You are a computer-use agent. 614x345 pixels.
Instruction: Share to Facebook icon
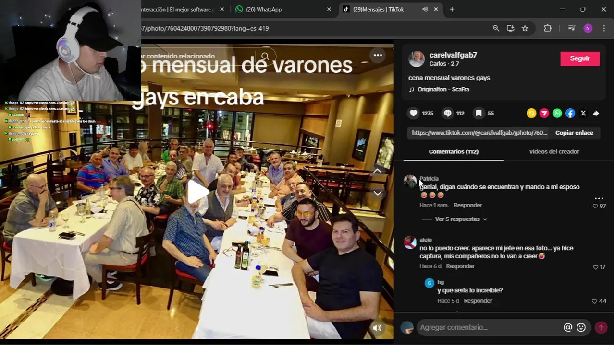tap(570, 113)
